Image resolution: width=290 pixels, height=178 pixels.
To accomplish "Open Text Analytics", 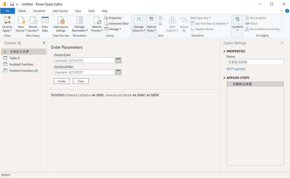I will click(x=255, y=18).
